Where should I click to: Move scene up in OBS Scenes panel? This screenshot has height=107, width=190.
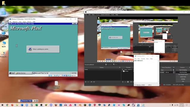pos(91,82)
